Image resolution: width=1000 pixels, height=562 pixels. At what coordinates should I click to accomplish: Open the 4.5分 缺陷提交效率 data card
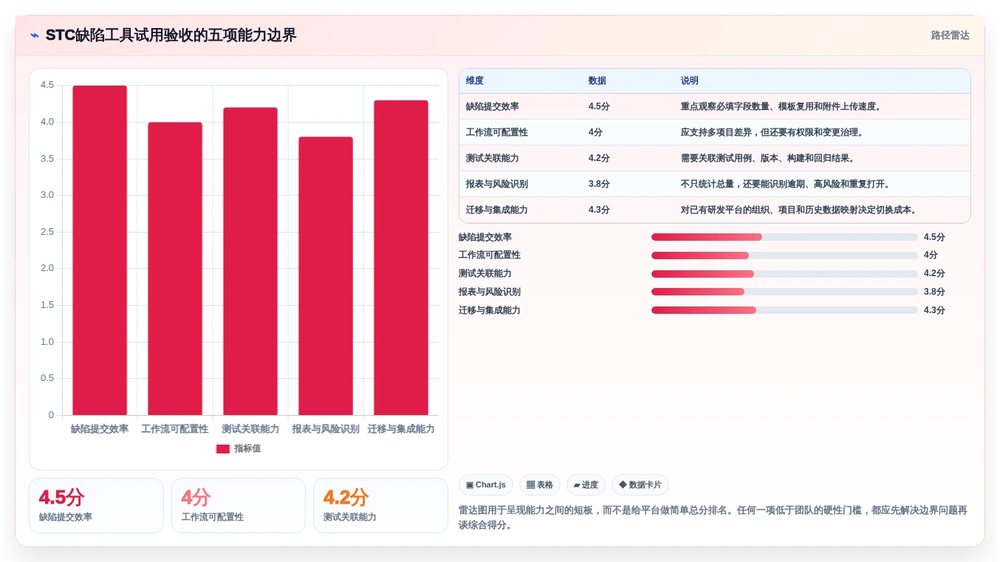(96, 506)
